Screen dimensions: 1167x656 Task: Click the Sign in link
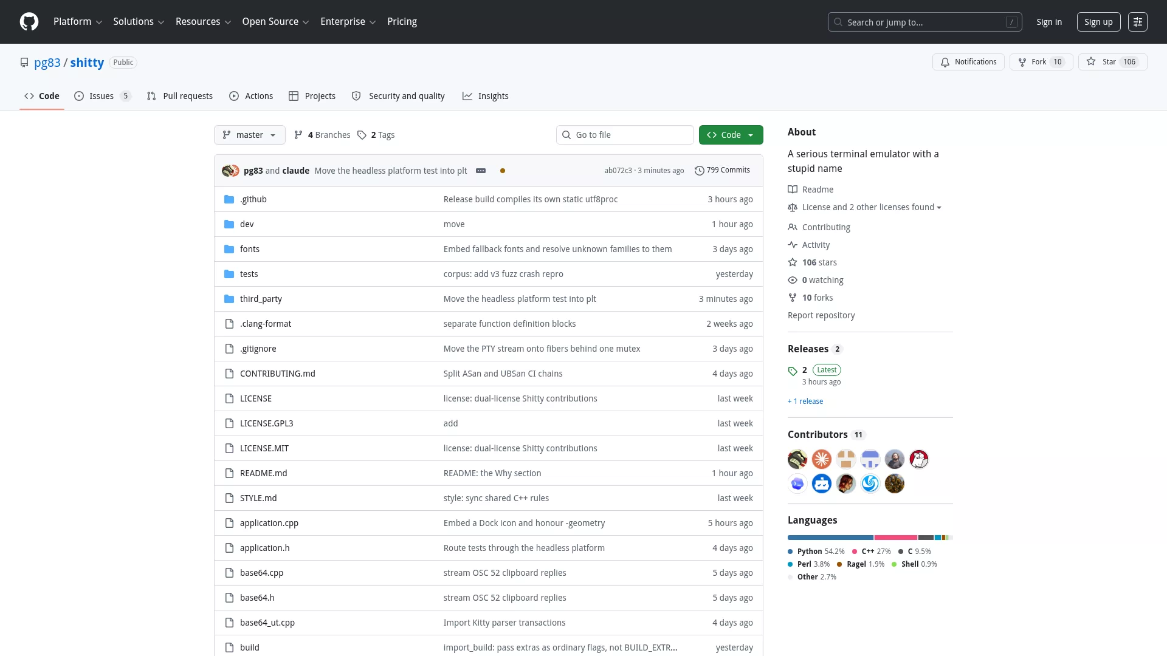coord(1049,22)
